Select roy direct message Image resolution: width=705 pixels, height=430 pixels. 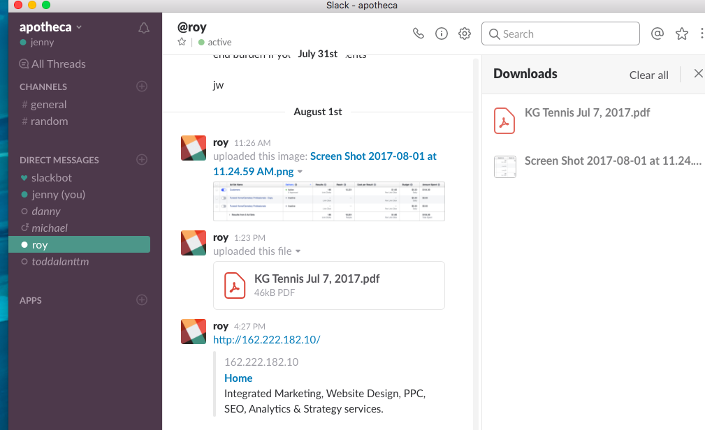point(79,244)
